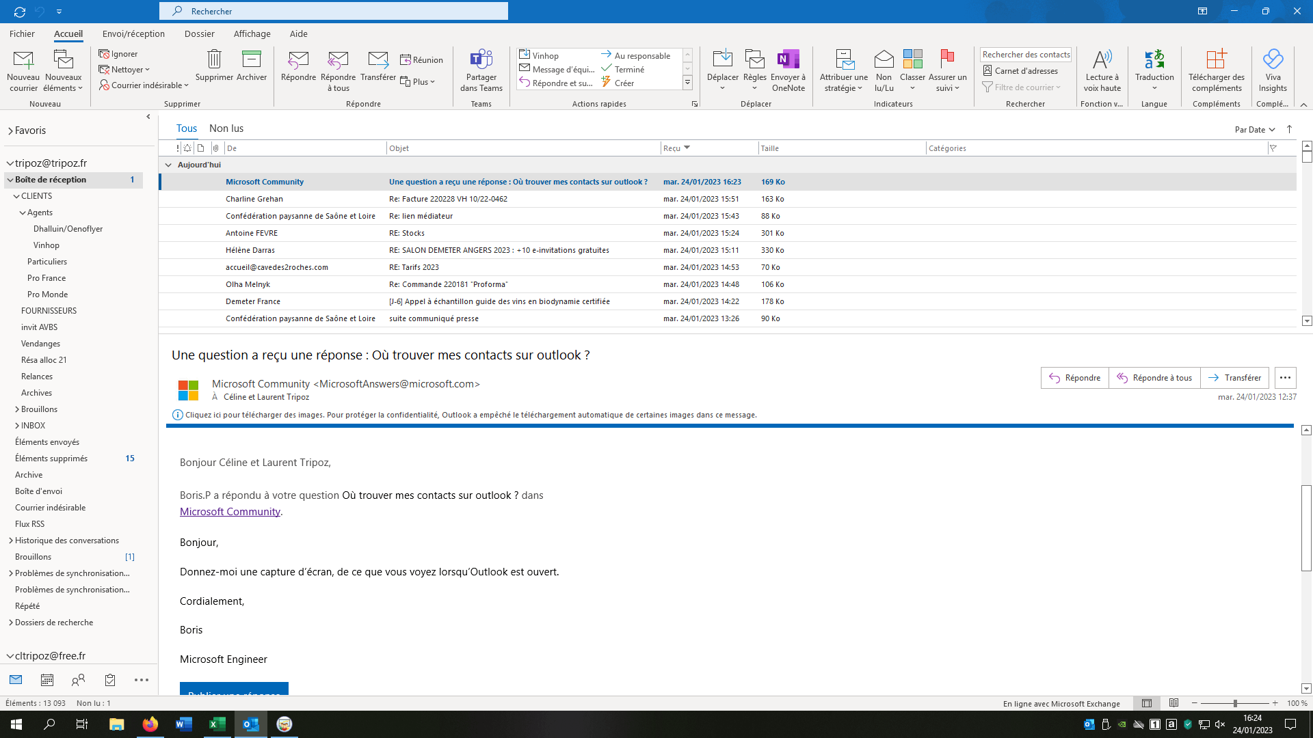
Task: Click the download images info bar
Action: pos(470,415)
